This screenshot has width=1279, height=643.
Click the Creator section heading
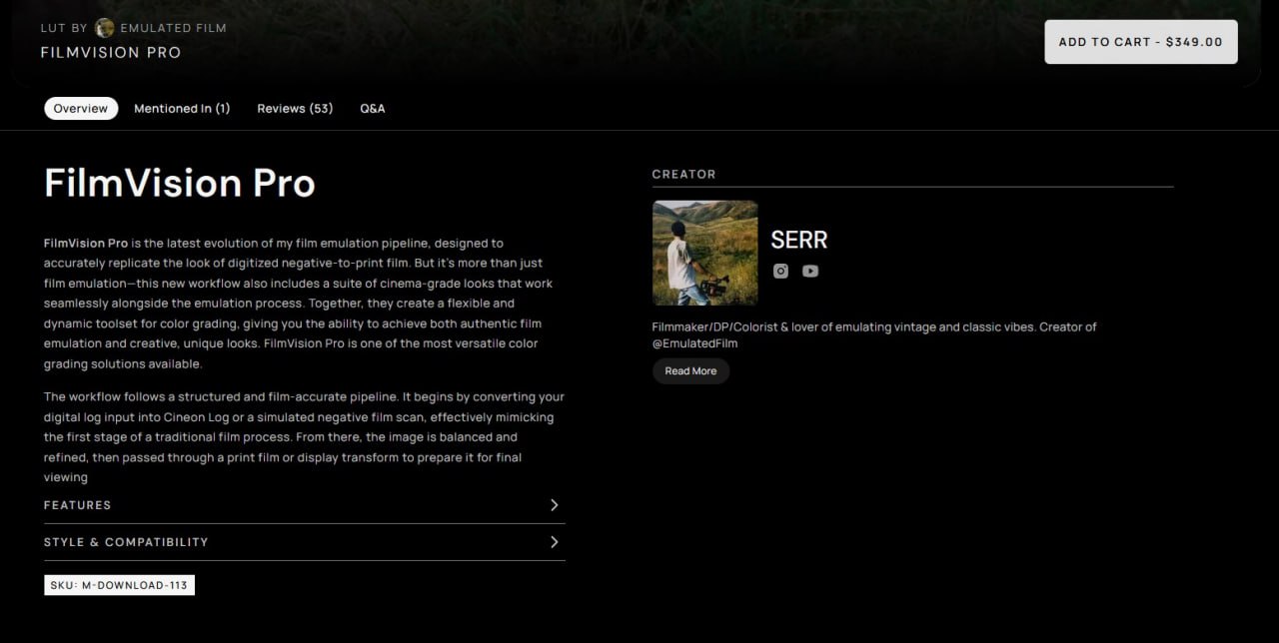point(684,174)
